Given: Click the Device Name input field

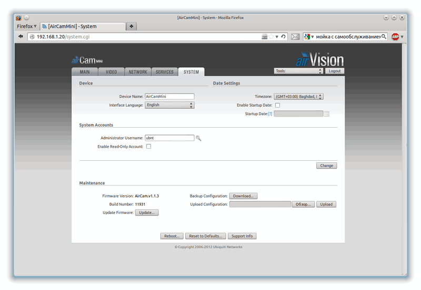Looking at the screenshot, I should [169, 97].
